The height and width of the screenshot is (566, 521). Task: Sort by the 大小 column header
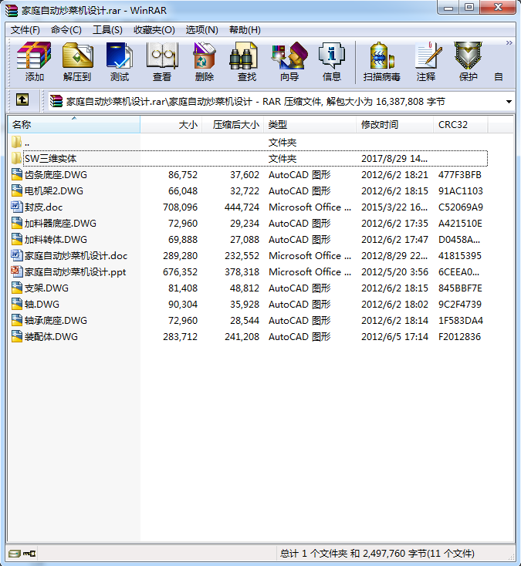pyautogui.click(x=171, y=124)
